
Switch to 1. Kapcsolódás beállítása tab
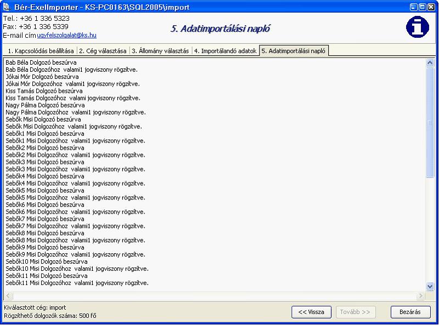point(41,51)
